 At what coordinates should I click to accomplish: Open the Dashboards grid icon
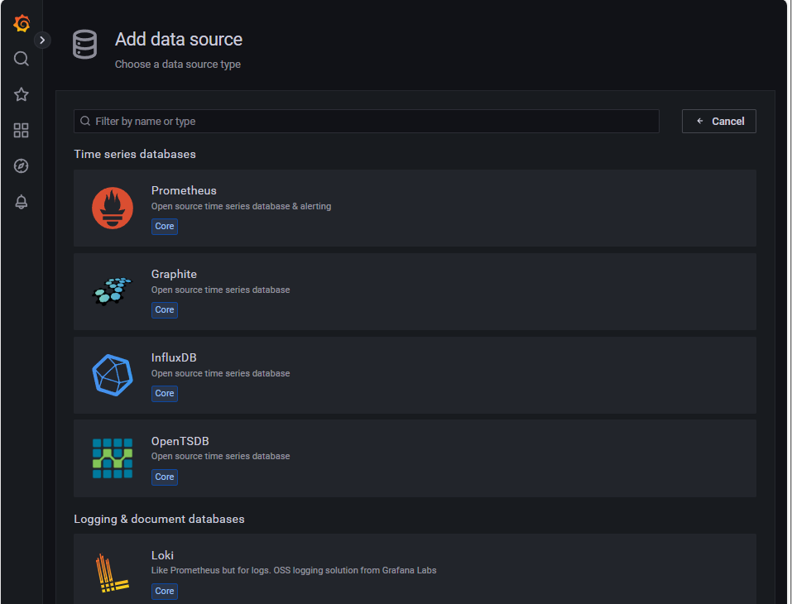(x=22, y=130)
